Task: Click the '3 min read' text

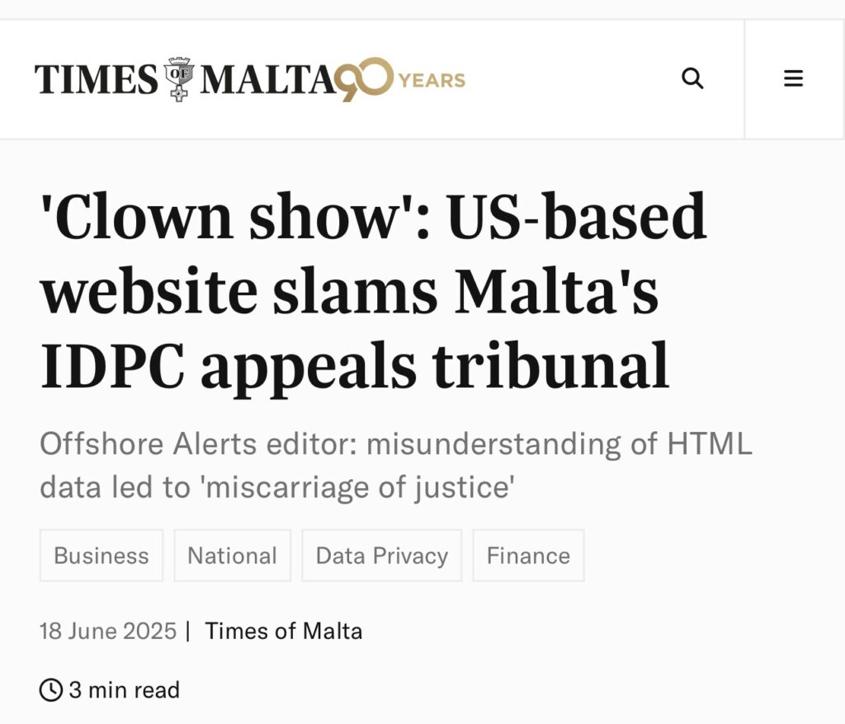Action: [x=125, y=690]
